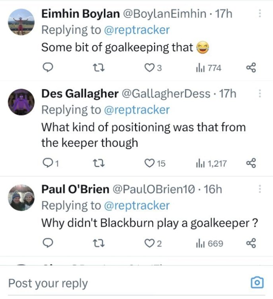Reply to Eimhin Boylan's comment
This screenshot has height=299, width=273.
[47, 68]
